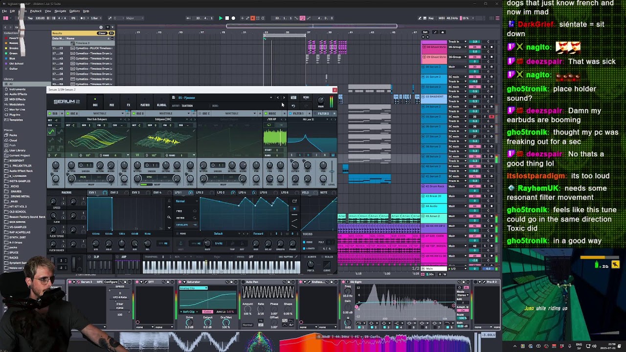Toggle the Saturator device activator
The width and height of the screenshot is (626, 352).
[x=181, y=282]
